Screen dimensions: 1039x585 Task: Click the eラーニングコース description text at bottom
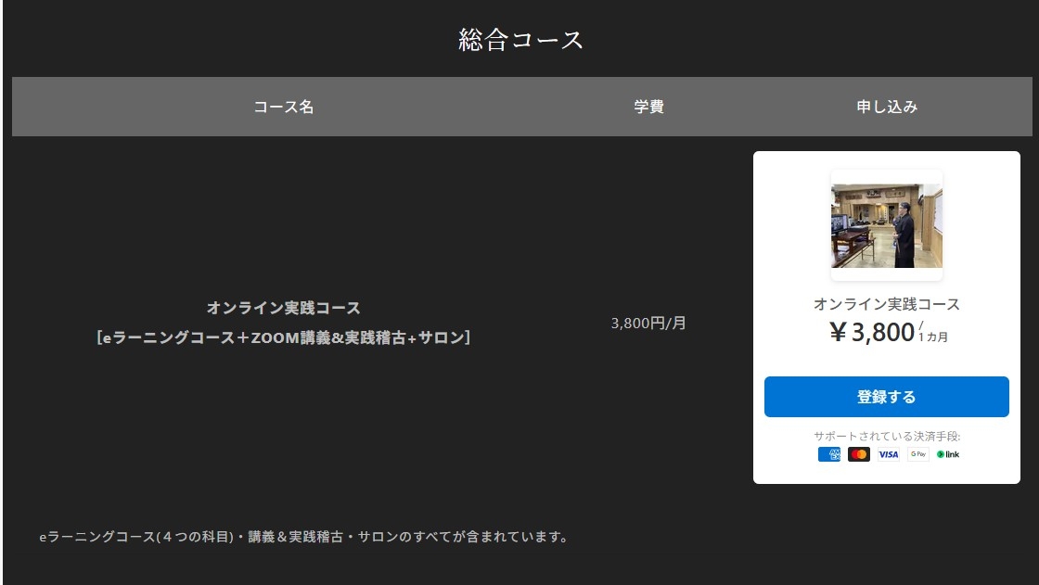(x=303, y=535)
